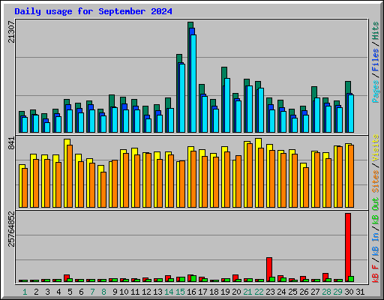Click the 25764852 axis value
The height and width of the screenshot is (300, 384).
[11, 229]
